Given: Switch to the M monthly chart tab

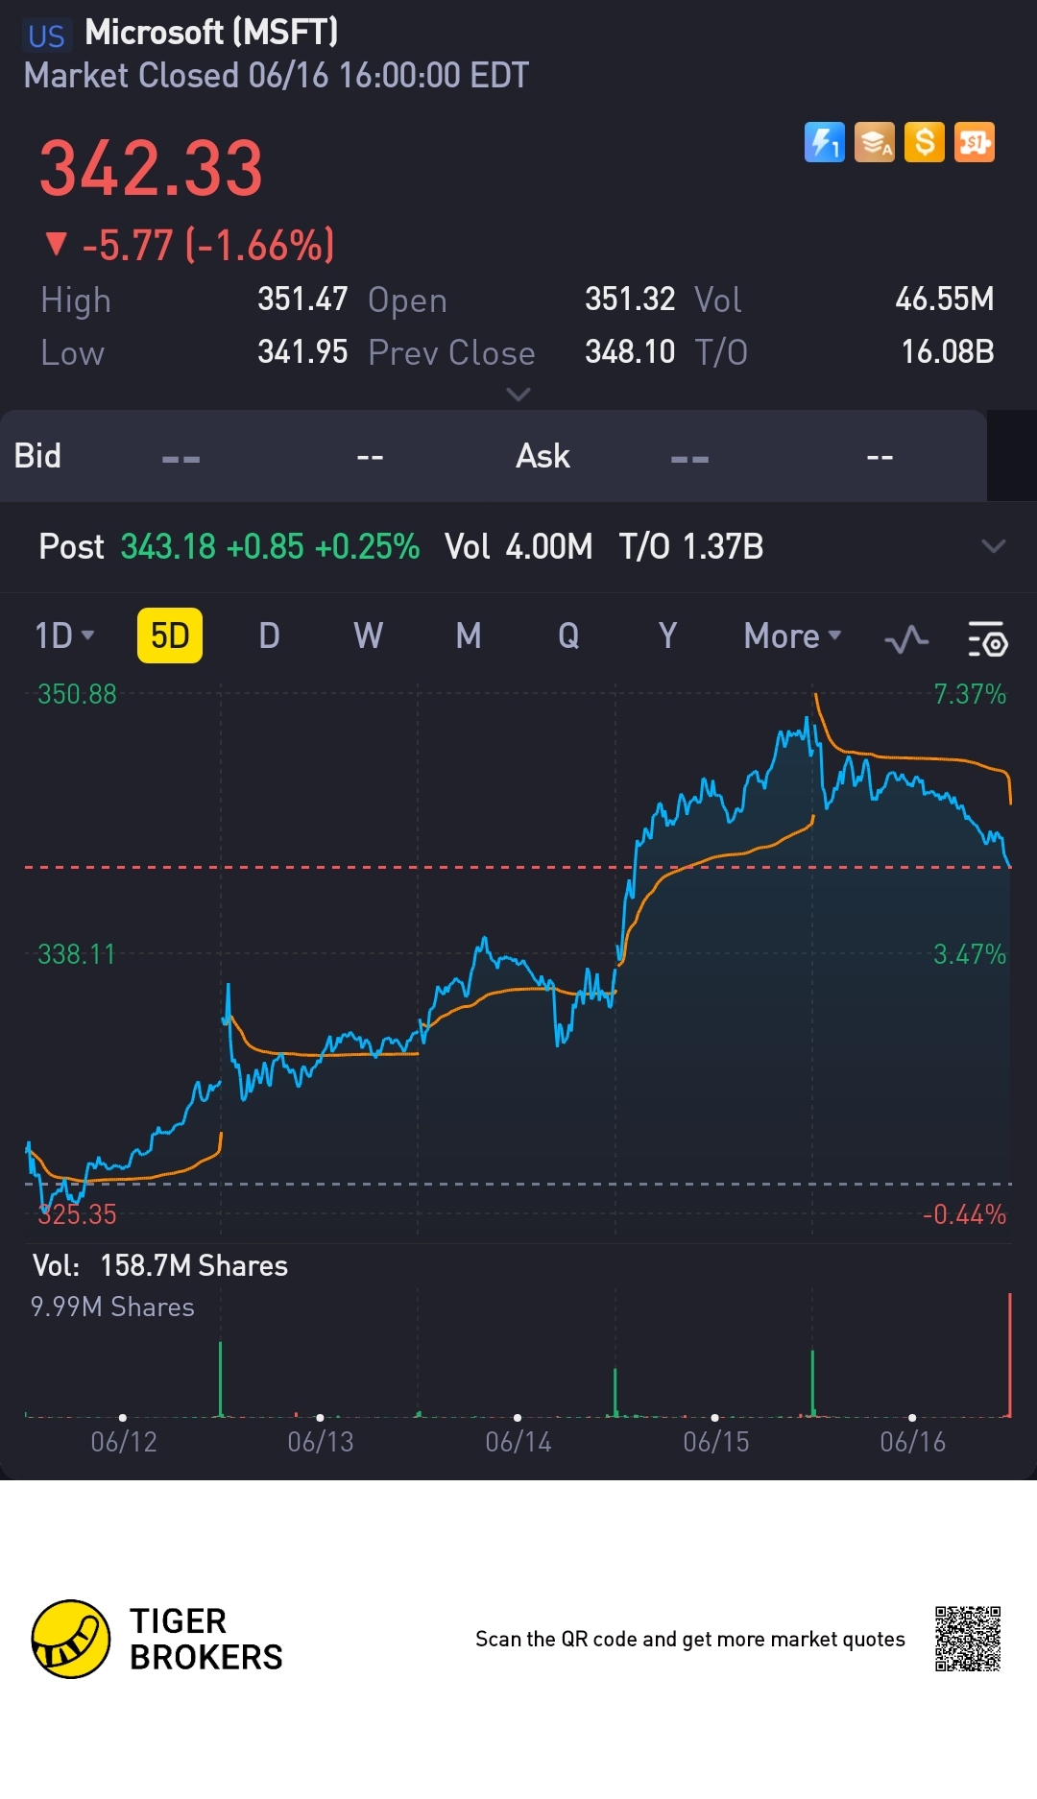Looking at the screenshot, I should (x=469, y=636).
